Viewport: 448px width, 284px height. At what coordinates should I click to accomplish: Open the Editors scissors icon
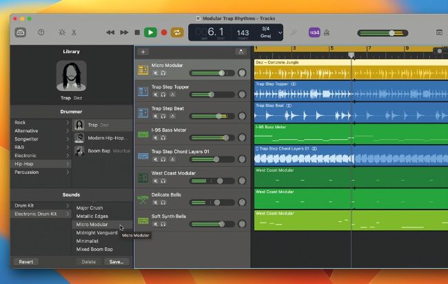(74, 32)
